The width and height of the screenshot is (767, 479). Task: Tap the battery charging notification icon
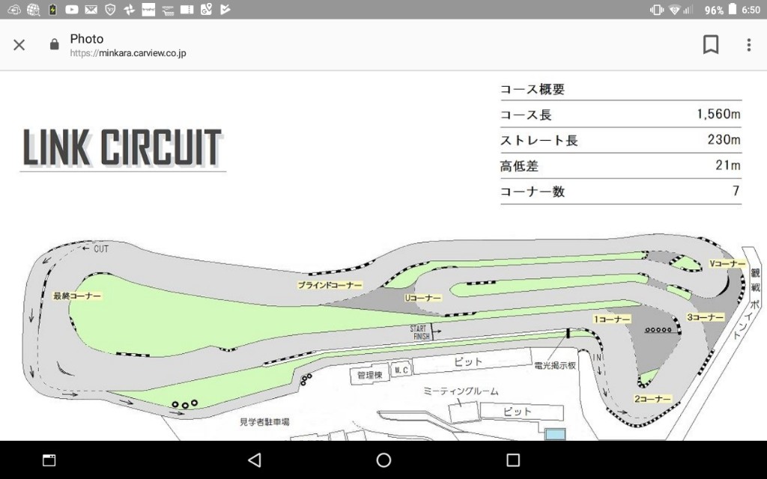pyautogui.click(x=52, y=9)
